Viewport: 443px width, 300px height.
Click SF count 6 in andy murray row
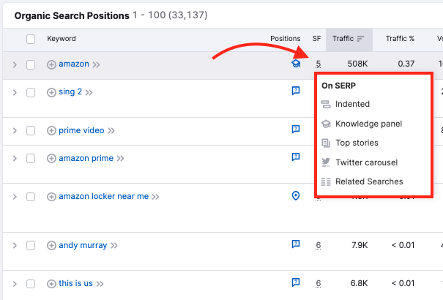click(318, 245)
